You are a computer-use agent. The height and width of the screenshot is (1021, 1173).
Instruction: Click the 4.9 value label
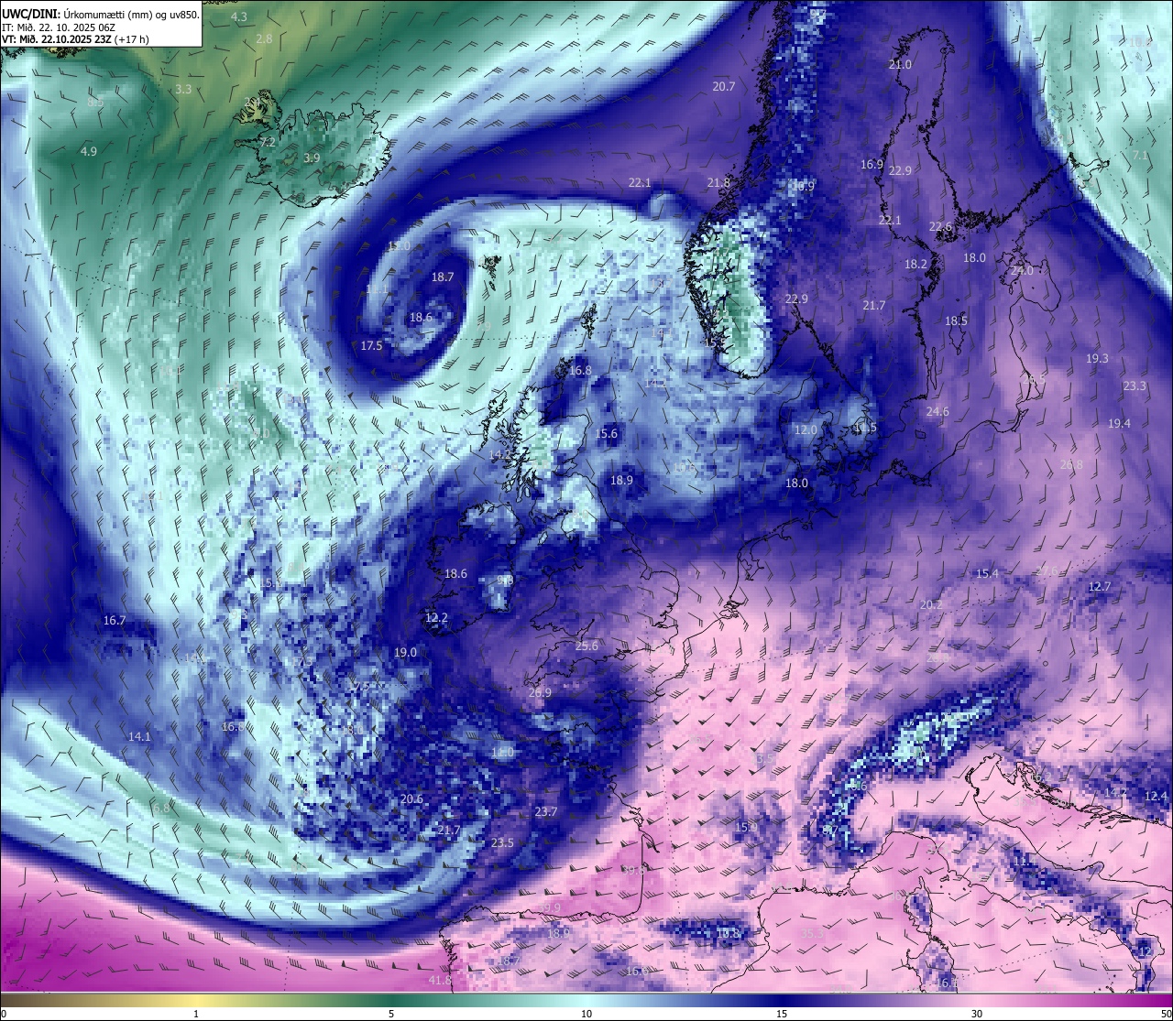tap(88, 151)
